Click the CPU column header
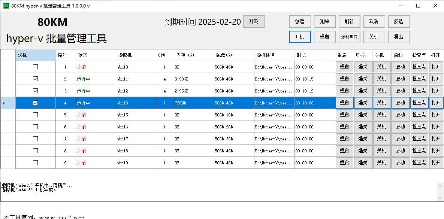The width and height of the screenshot is (444, 219). [165, 55]
